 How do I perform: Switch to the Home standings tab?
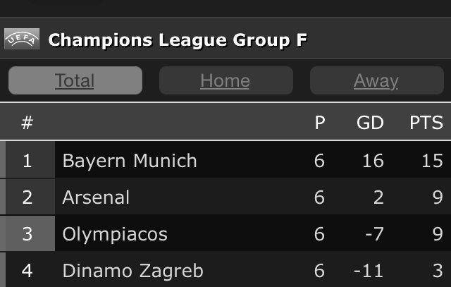point(226,80)
